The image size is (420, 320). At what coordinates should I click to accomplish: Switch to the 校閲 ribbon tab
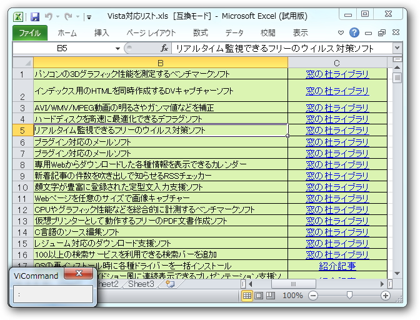pos(268,33)
